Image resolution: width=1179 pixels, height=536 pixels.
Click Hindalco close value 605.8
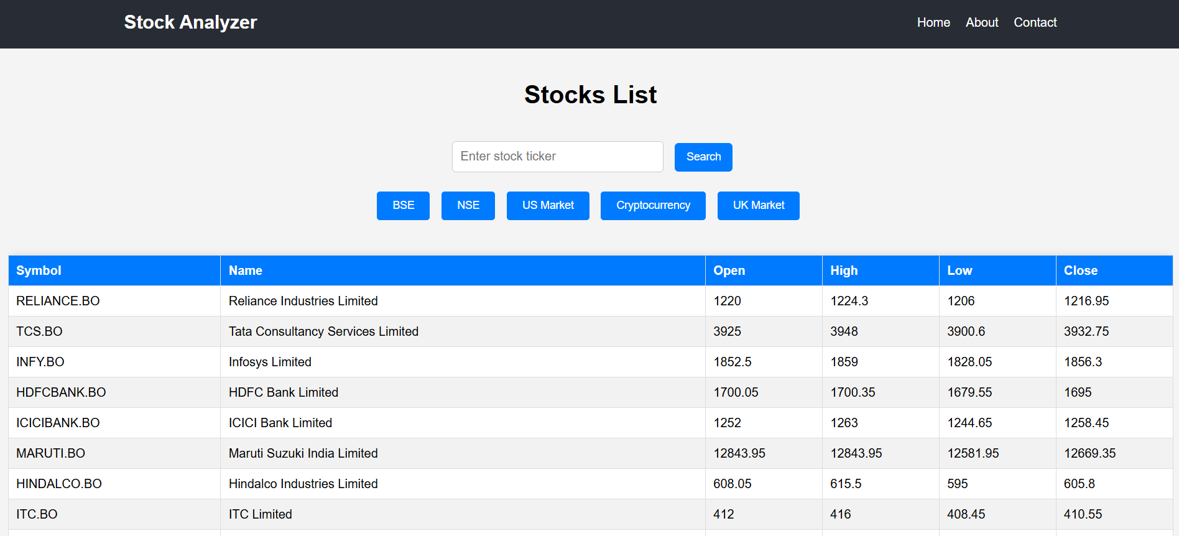tap(1080, 484)
